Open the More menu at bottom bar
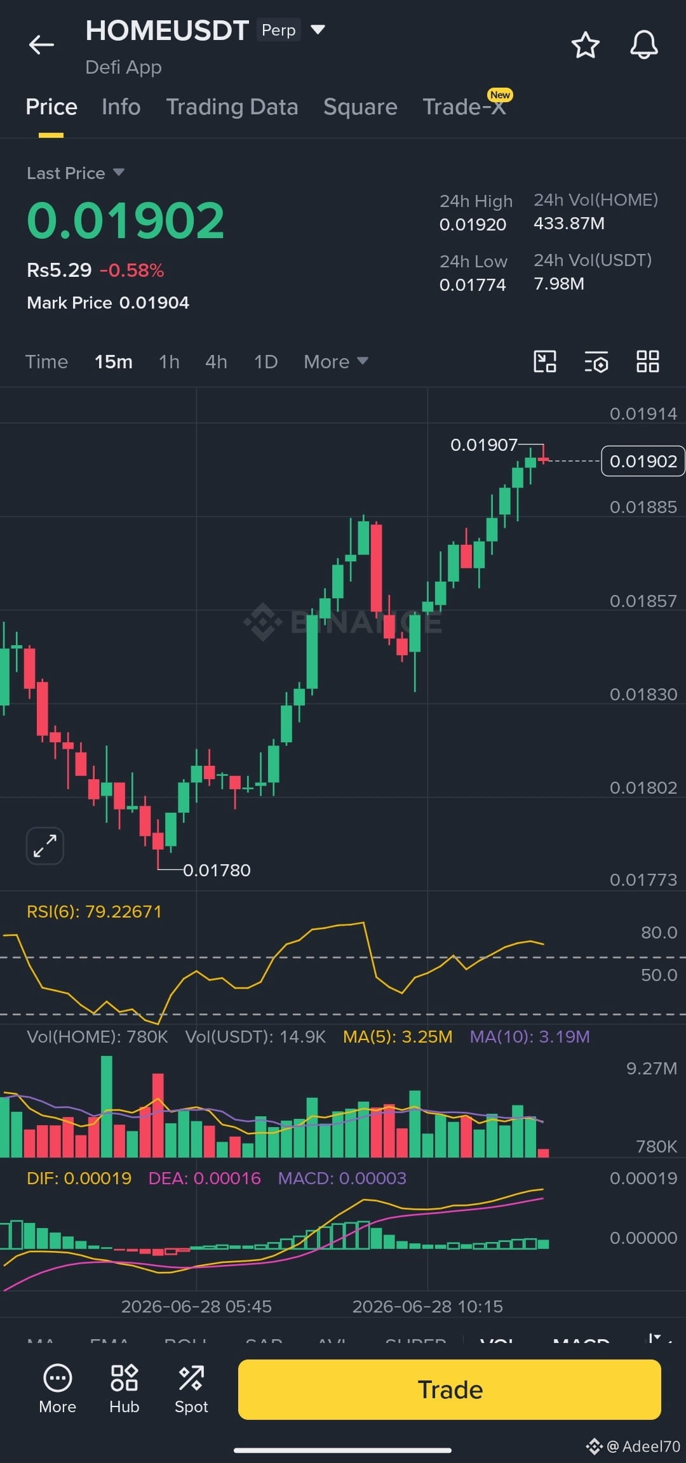 coord(57,1389)
